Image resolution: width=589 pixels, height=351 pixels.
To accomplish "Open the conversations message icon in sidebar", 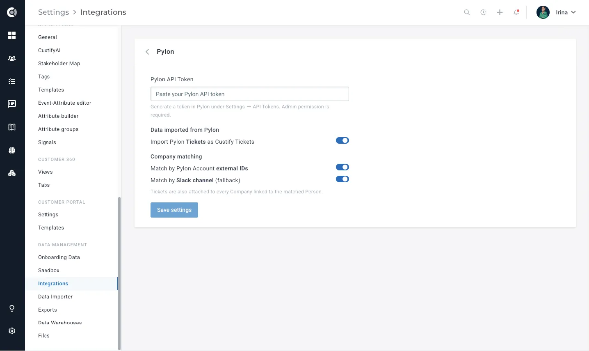I will [x=12, y=104].
